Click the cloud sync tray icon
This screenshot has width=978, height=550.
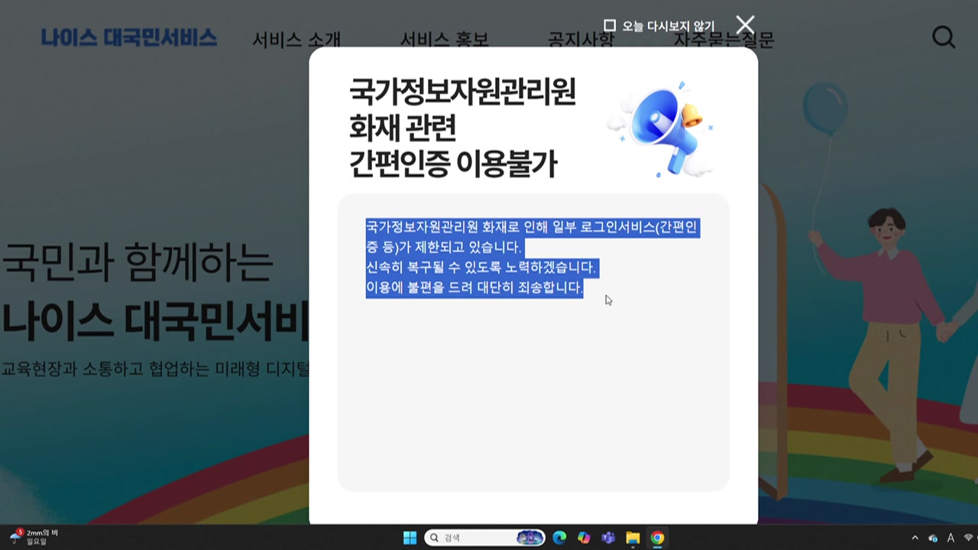(932, 539)
